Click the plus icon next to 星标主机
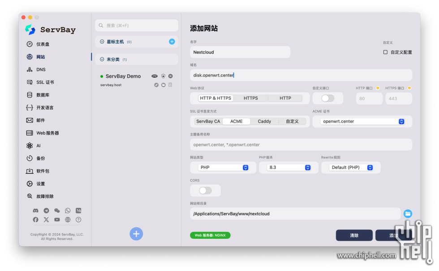This screenshot has height=271, width=439. coord(172,42)
